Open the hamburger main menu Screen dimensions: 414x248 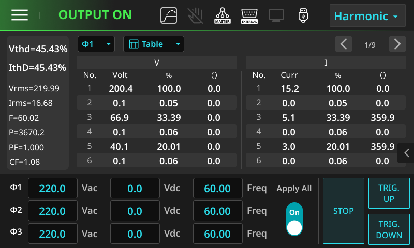pyautogui.click(x=20, y=15)
